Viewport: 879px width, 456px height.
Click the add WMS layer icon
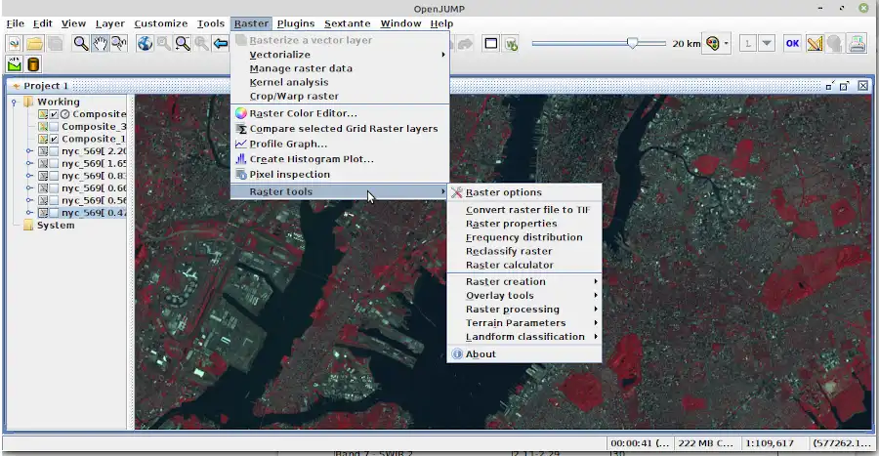tap(511, 44)
